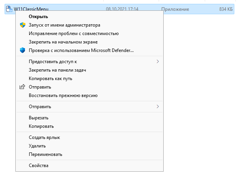Select Открыть from the context menu
The image size is (247, 179).
coord(38,17)
